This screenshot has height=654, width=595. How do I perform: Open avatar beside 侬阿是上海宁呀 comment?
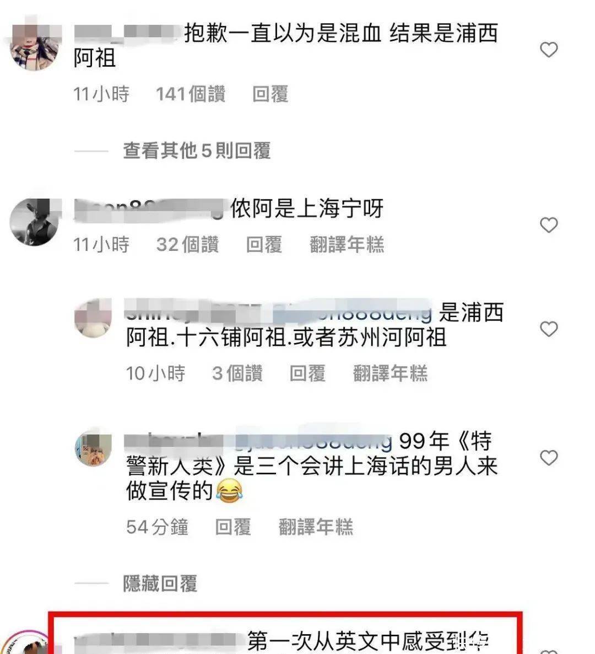point(35,222)
